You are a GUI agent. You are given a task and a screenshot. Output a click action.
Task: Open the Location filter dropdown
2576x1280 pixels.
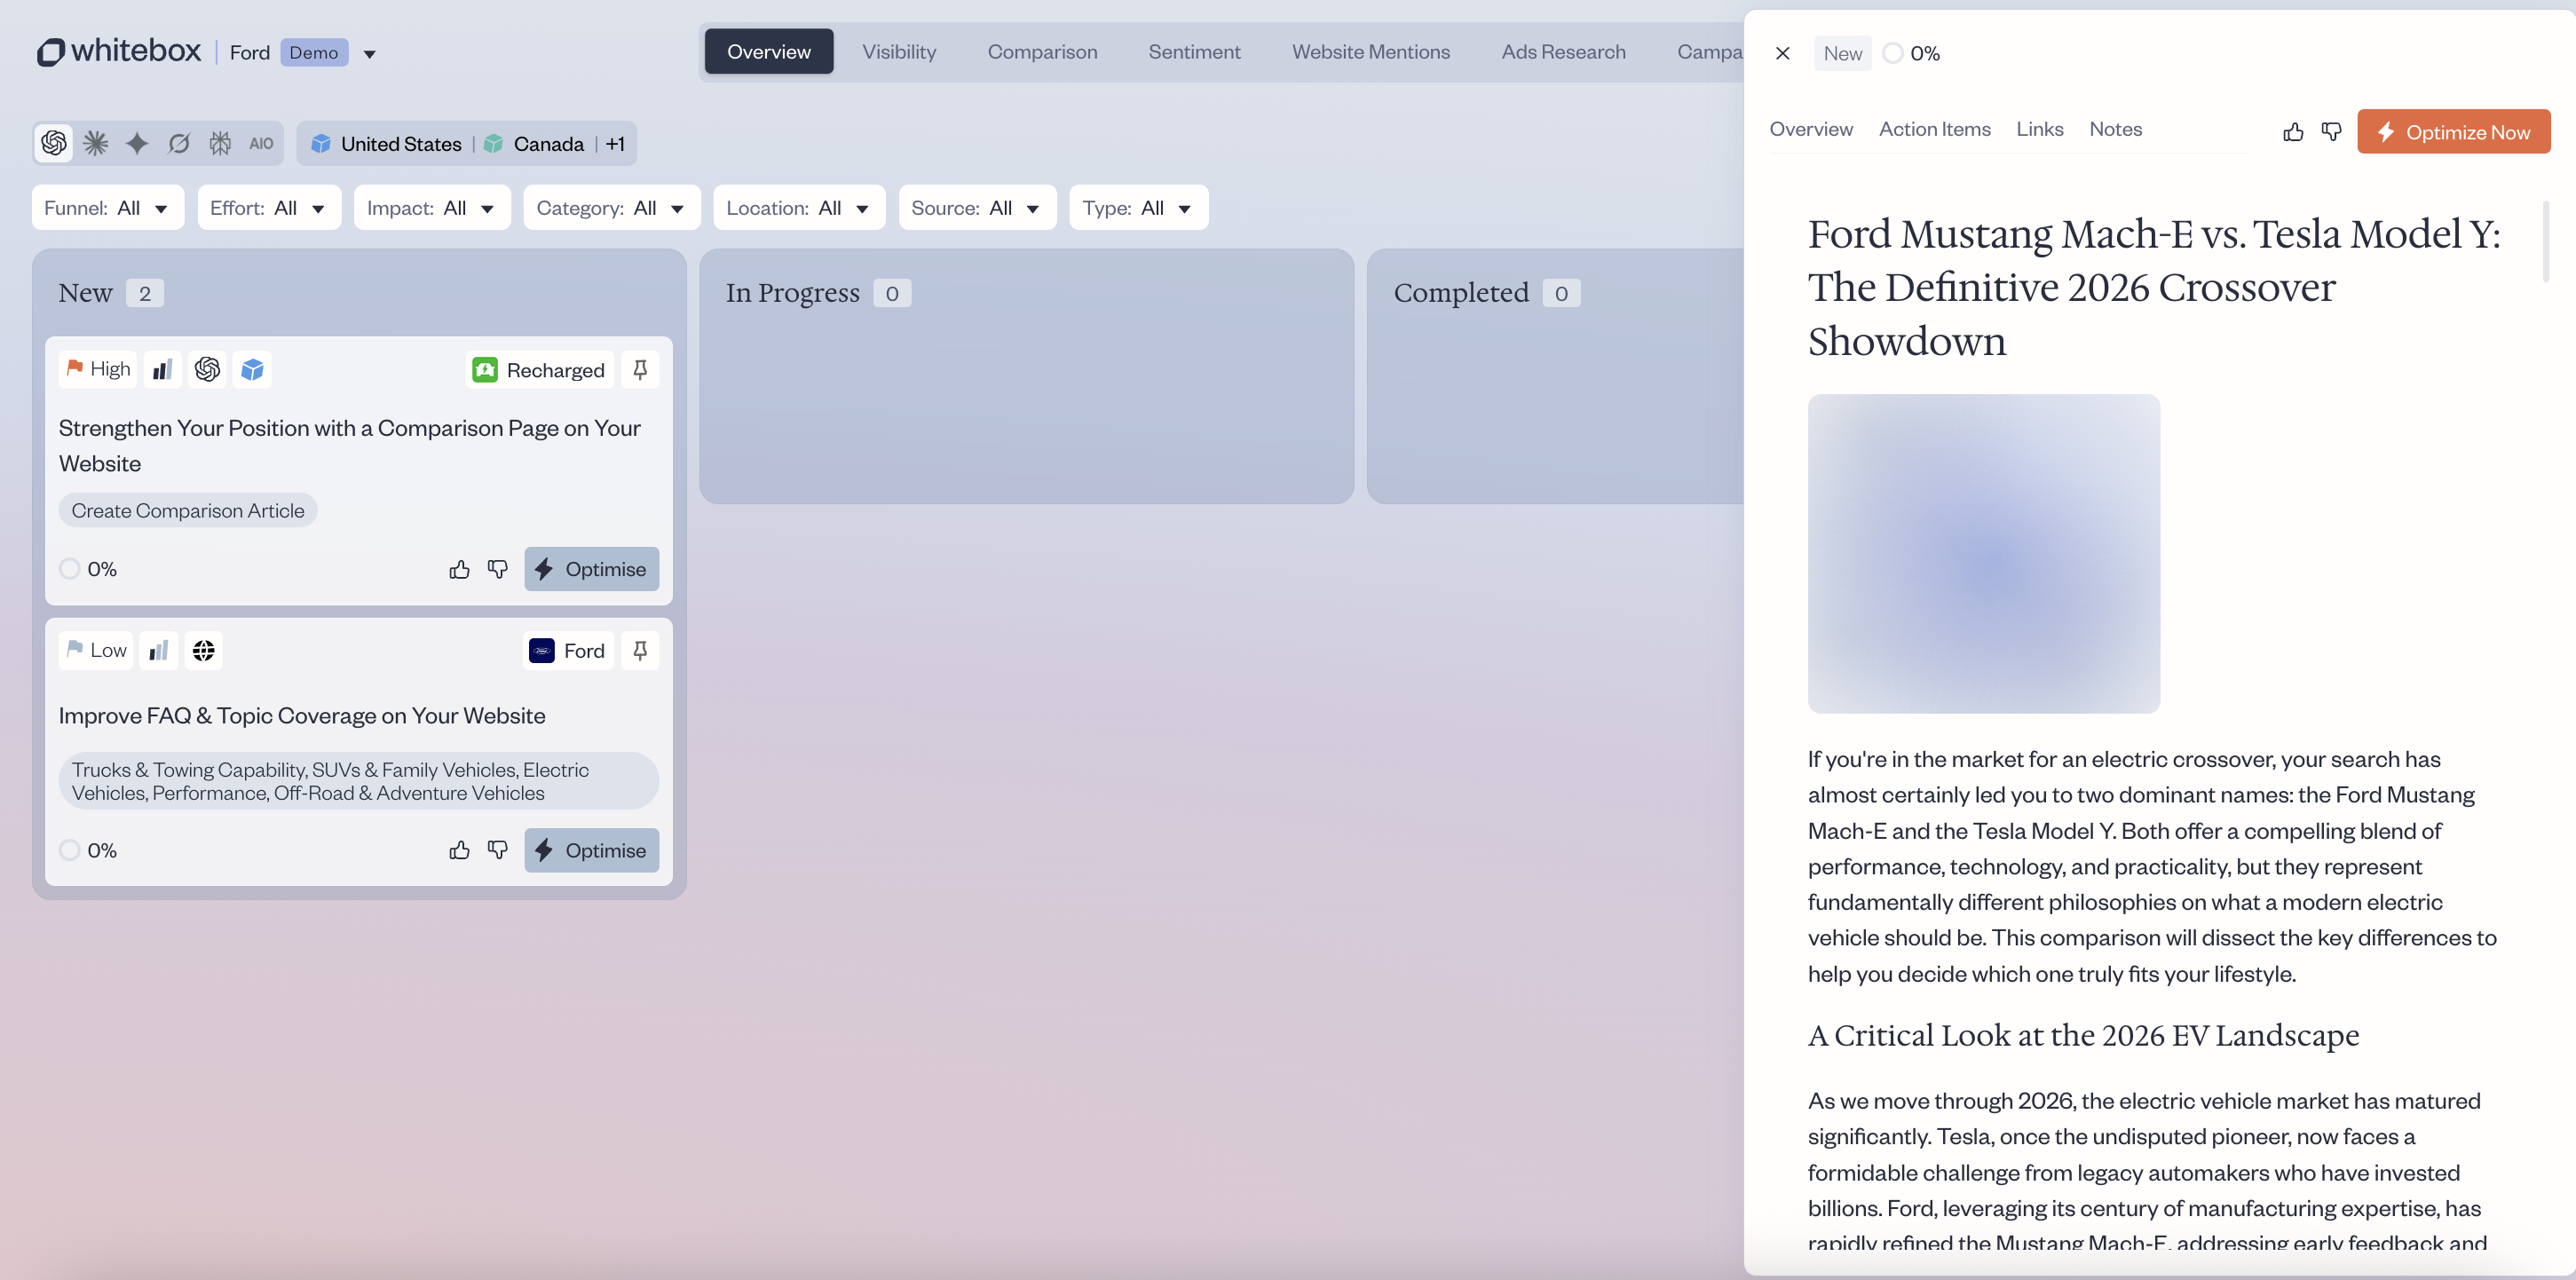(799, 208)
